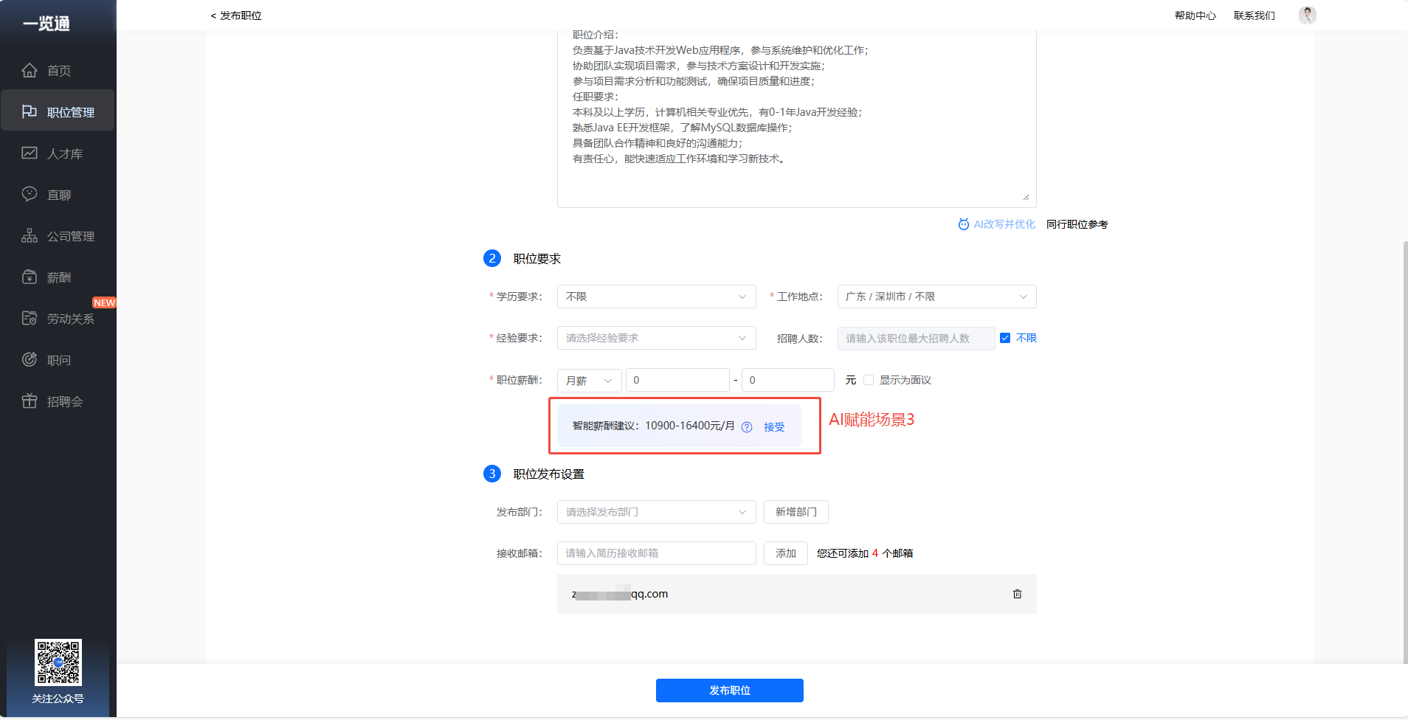Open the 月薪 salary type dropdown

coord(590,380)
